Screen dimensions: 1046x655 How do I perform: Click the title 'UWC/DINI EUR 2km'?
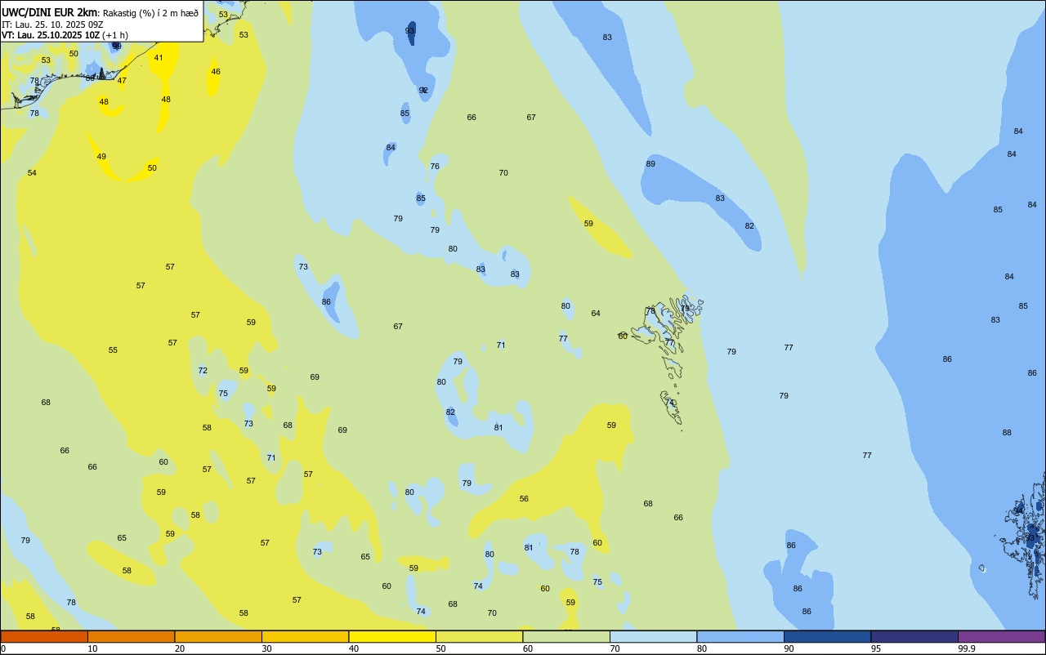tap(49, 12)
